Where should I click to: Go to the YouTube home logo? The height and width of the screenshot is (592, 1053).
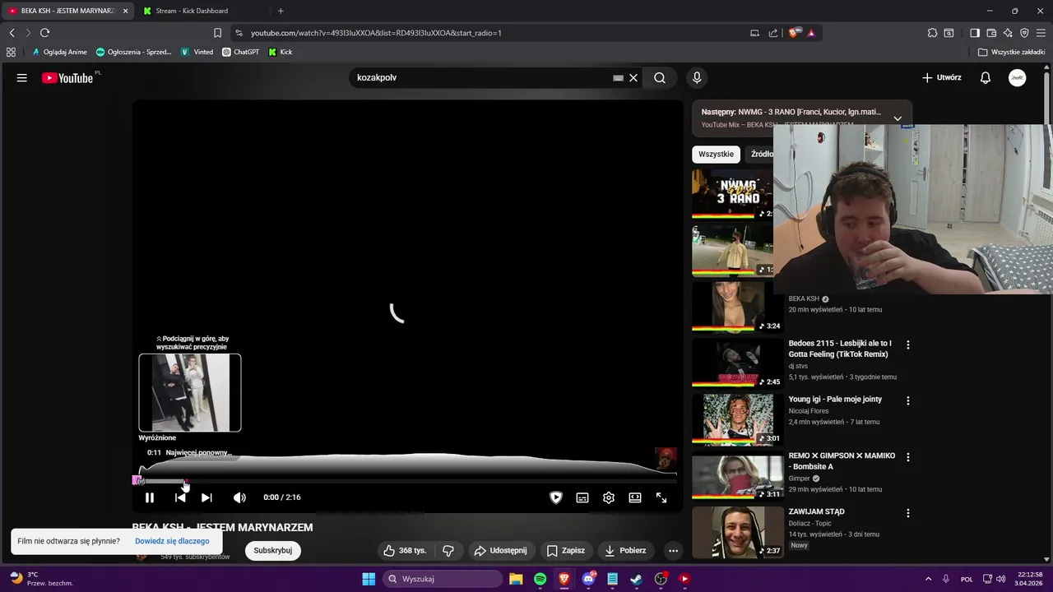pos(67,78)
